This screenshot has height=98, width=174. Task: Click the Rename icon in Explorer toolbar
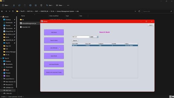point(30,5)
